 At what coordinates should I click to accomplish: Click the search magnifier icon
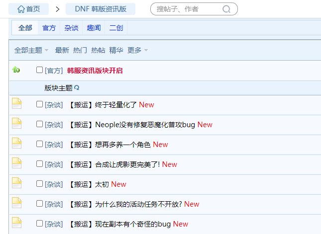tap(226, 9)
